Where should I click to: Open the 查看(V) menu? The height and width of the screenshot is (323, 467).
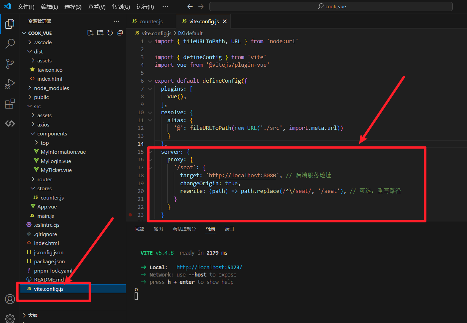coord(97,7)
